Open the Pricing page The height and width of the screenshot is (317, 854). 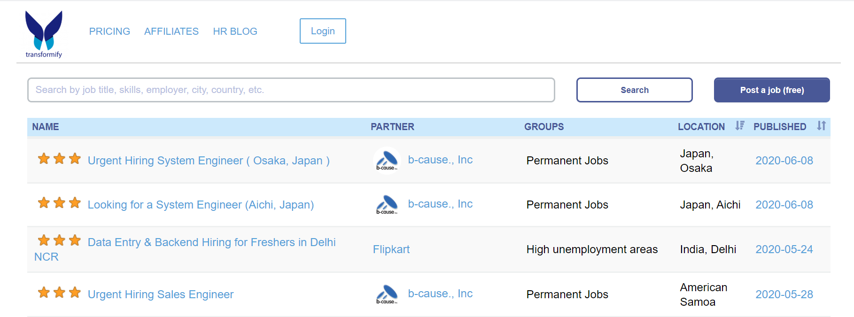[109, 31]
